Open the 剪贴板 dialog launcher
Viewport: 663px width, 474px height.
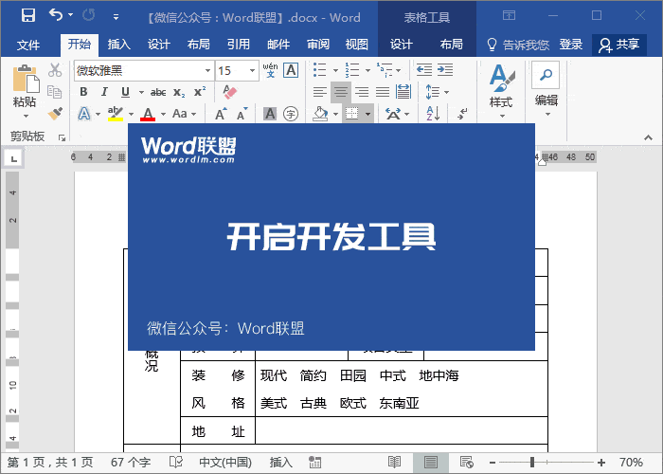coord(63,137)
